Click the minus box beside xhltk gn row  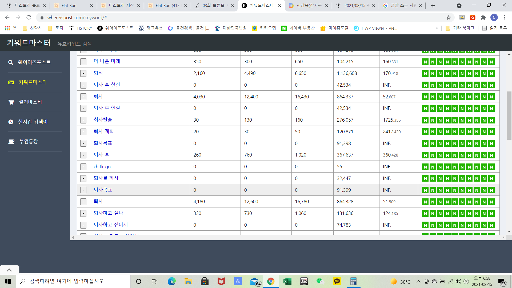click(x=83, y=167)
